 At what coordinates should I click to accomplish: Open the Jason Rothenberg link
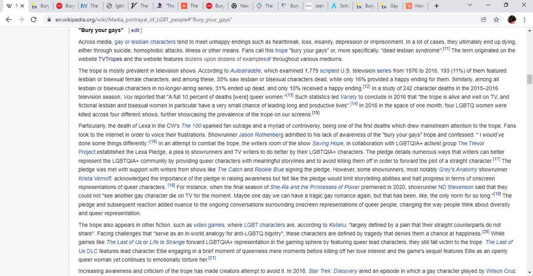click(x=262, y=134)
